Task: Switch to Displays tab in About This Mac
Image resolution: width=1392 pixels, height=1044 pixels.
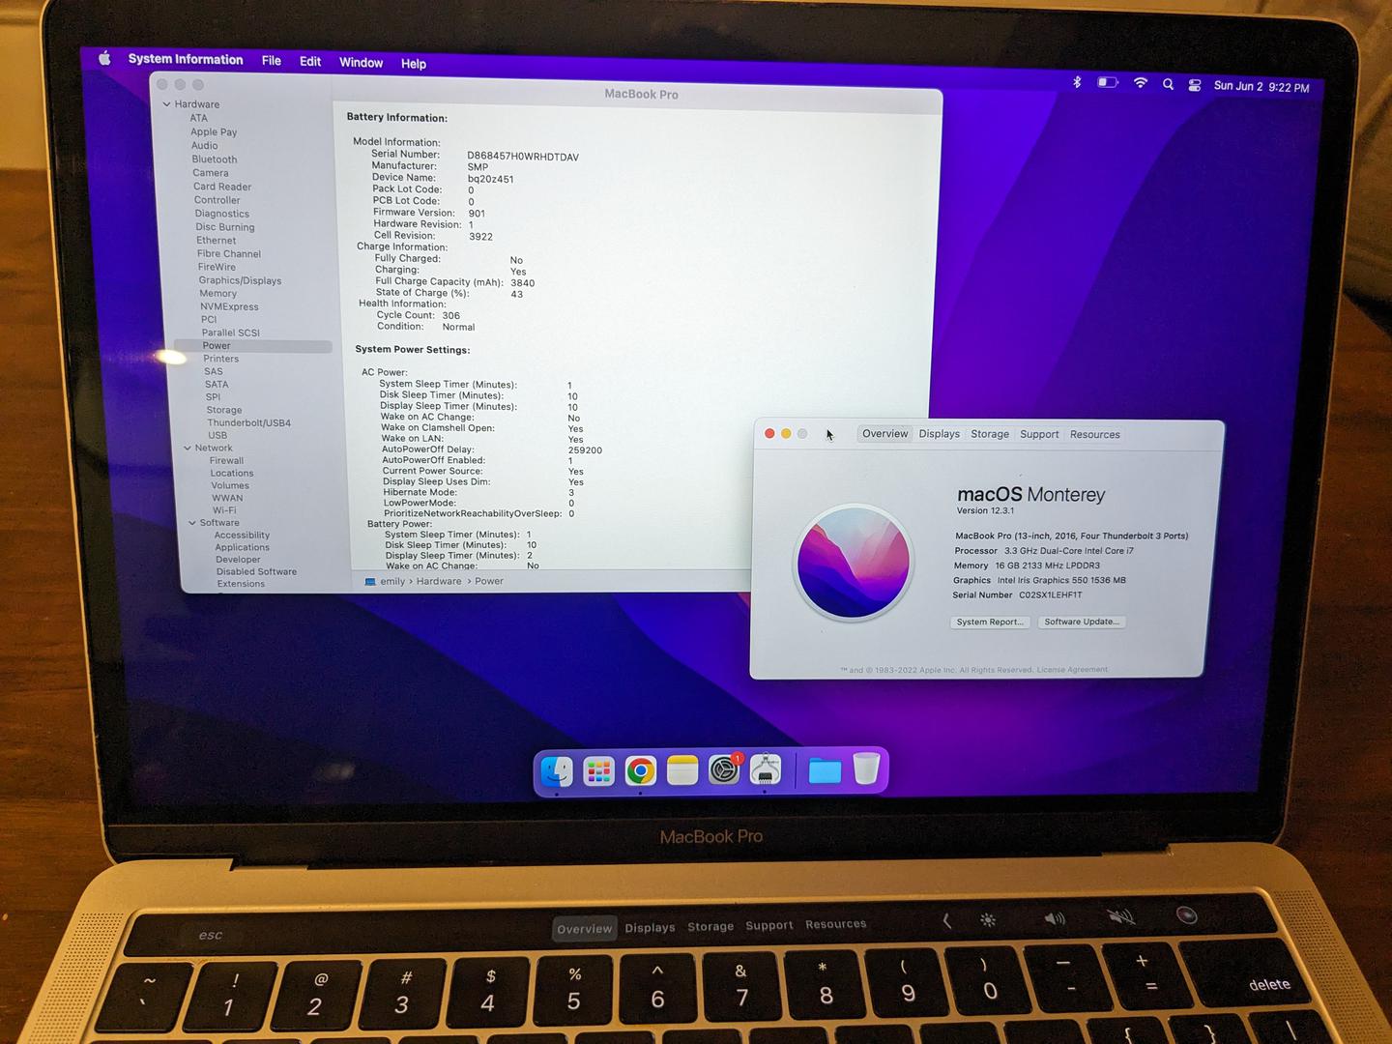Action: (940, 434)
